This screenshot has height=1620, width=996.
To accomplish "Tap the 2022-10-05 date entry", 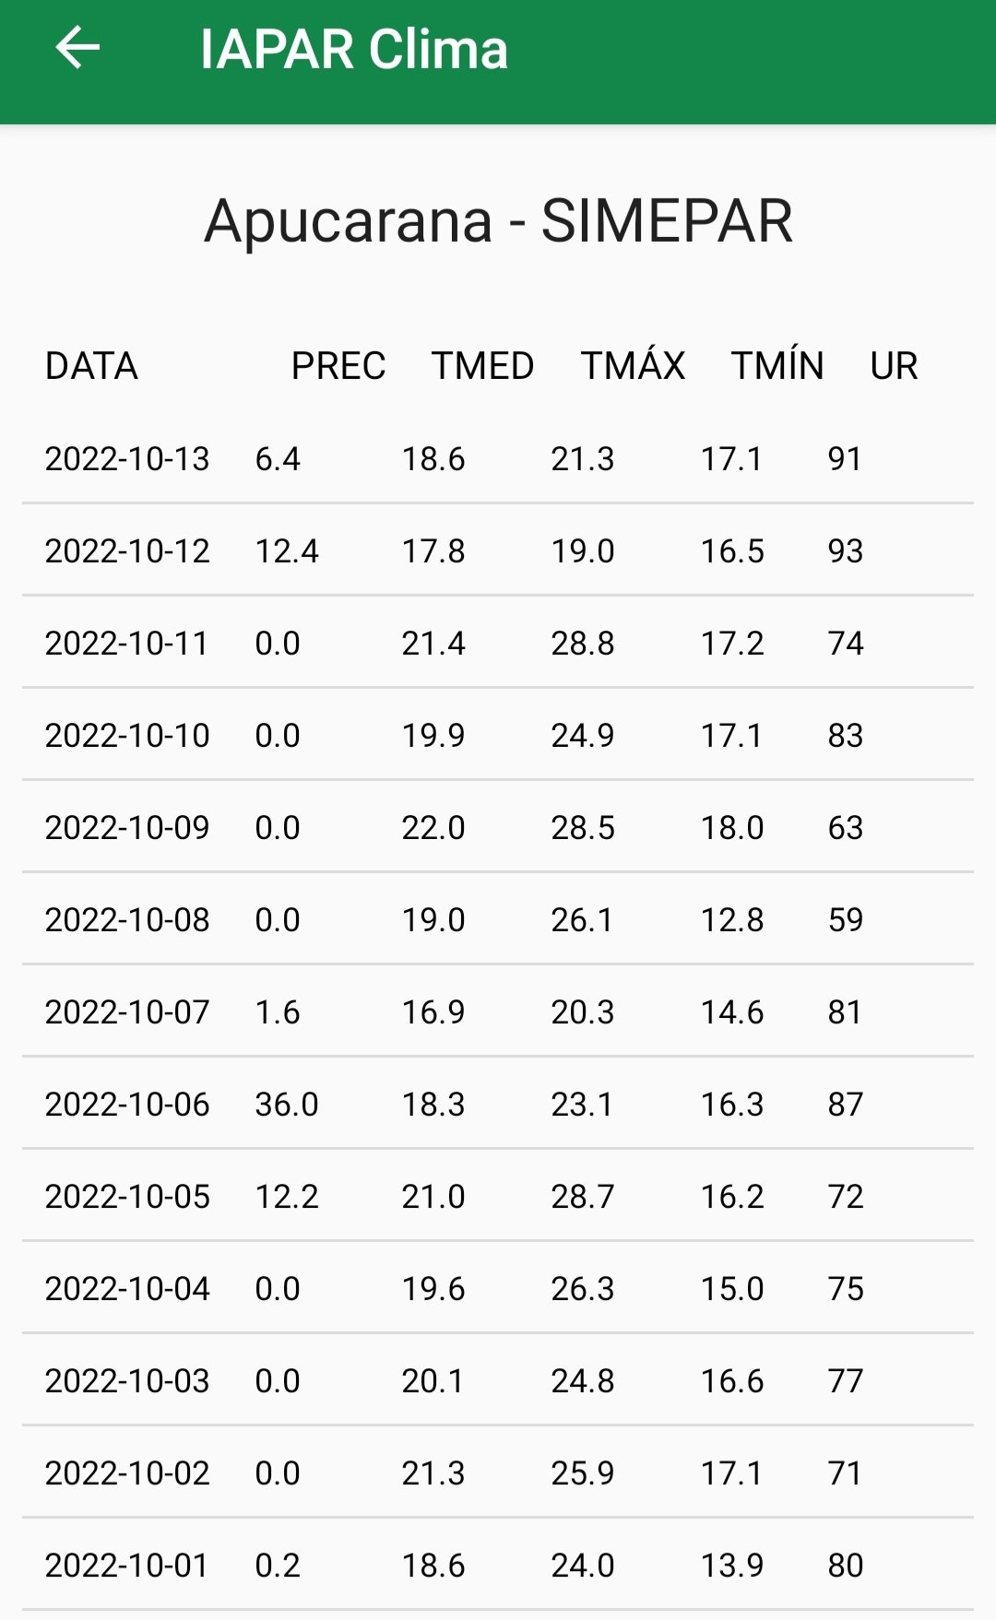I will point(127,1197).
